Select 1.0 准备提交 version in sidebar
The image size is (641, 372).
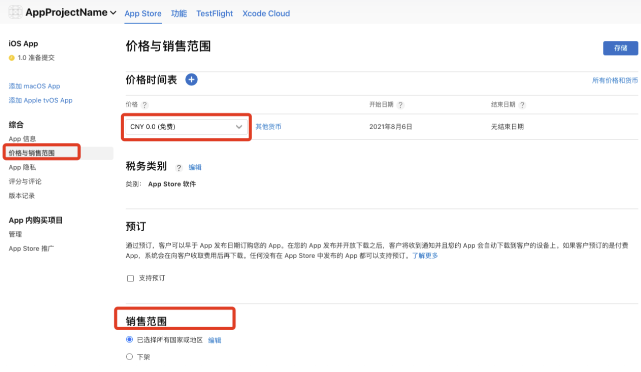click(x=36, y=57)
